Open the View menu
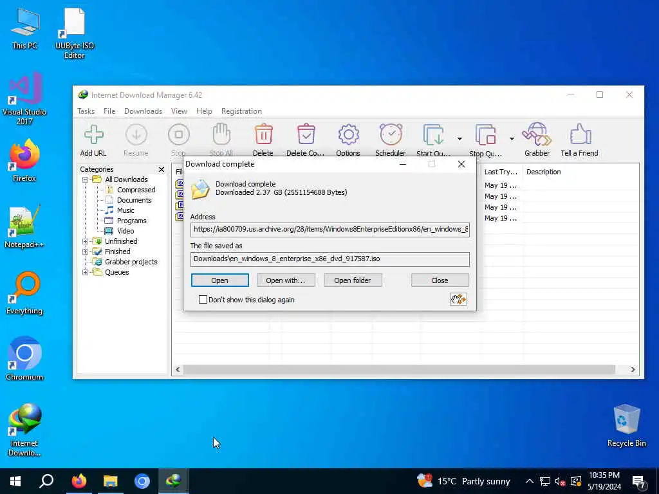The image size is (659, 494). pyautogui.click(x=179, y=111)
